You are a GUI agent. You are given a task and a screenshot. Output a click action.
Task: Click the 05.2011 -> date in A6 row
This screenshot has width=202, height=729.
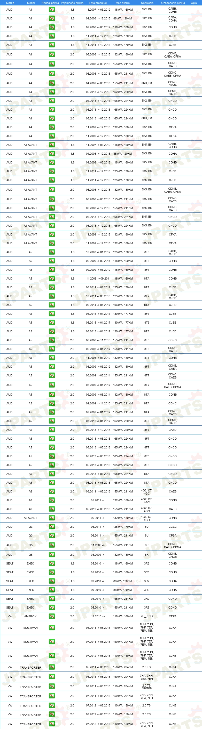[98, 500]
